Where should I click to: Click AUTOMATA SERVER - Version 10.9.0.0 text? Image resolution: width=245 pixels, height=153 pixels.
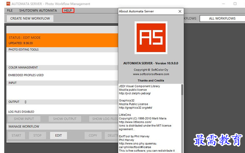pos(151,63)
